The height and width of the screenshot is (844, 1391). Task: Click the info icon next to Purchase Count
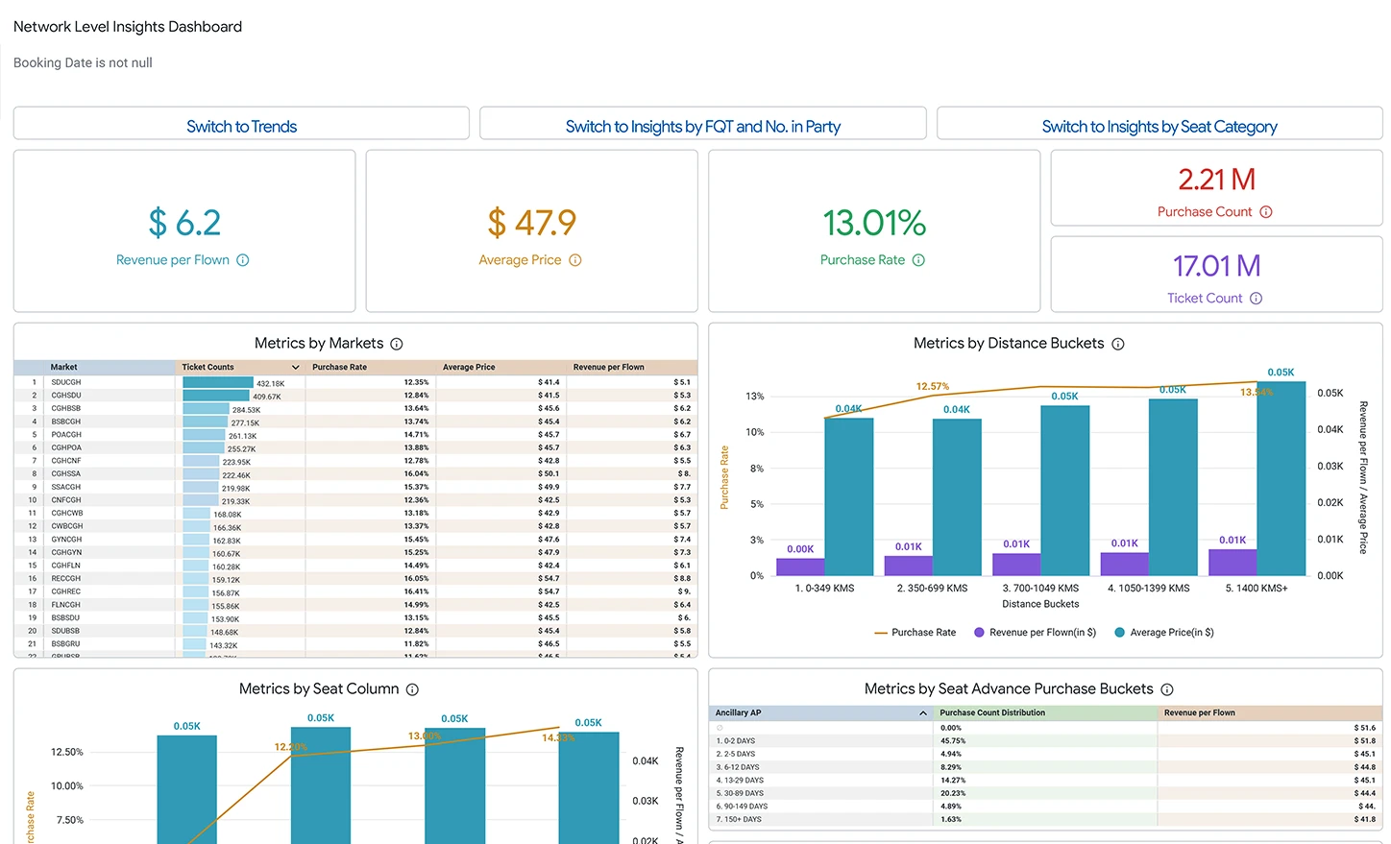1266,212
